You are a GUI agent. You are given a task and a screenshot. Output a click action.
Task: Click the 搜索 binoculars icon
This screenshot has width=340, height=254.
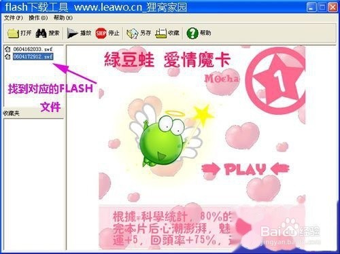(x=41, y=33)
